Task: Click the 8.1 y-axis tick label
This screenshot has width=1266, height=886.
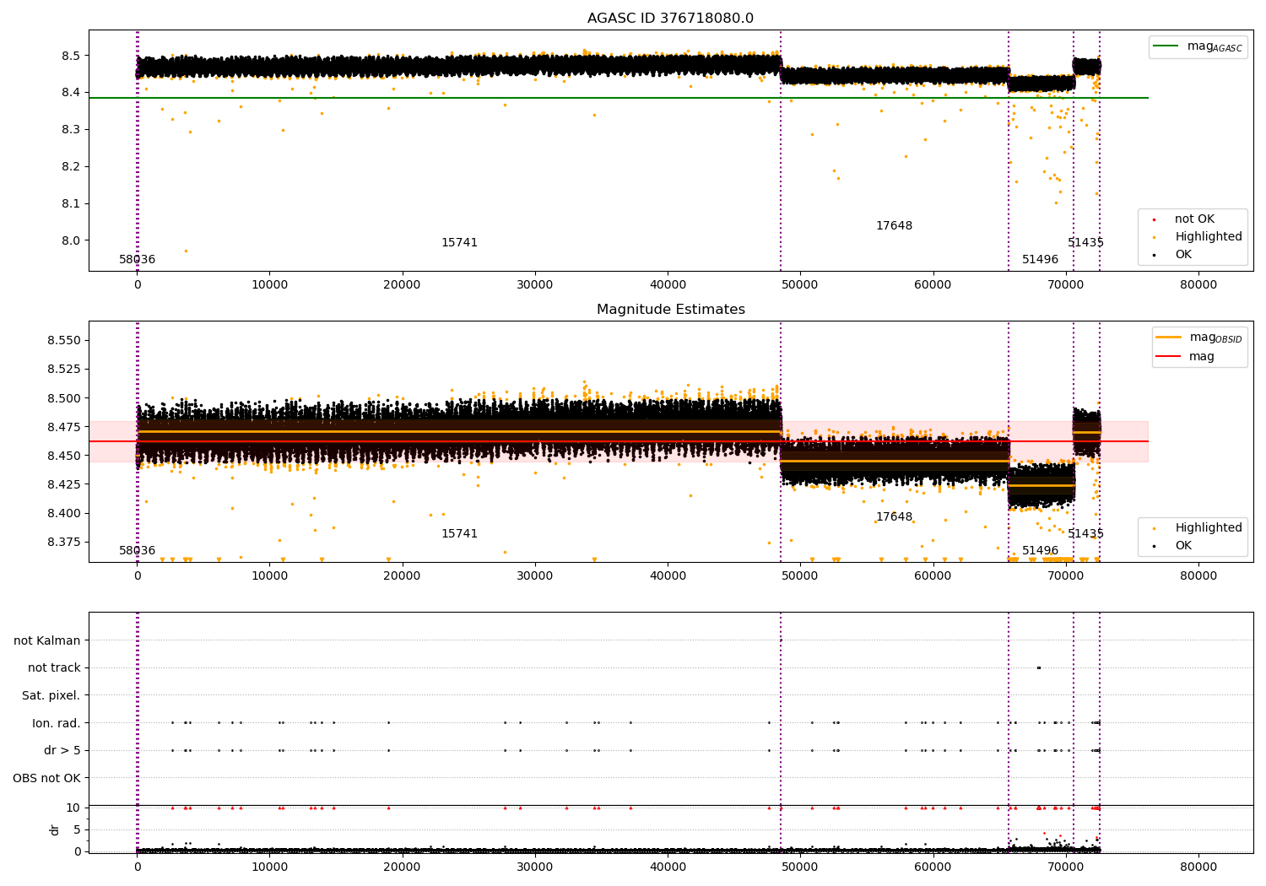Action: pos(71,203)
